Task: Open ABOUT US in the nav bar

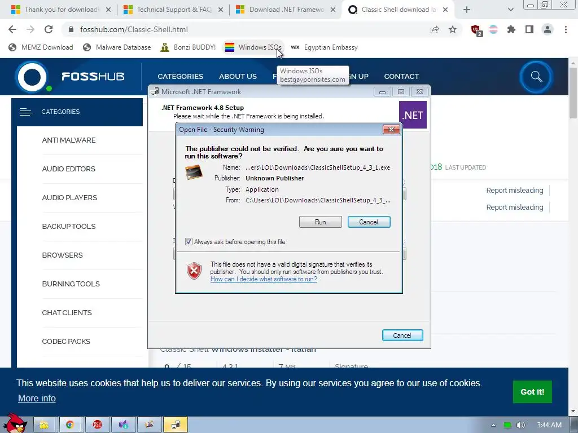Action: (x=238, y=77)
